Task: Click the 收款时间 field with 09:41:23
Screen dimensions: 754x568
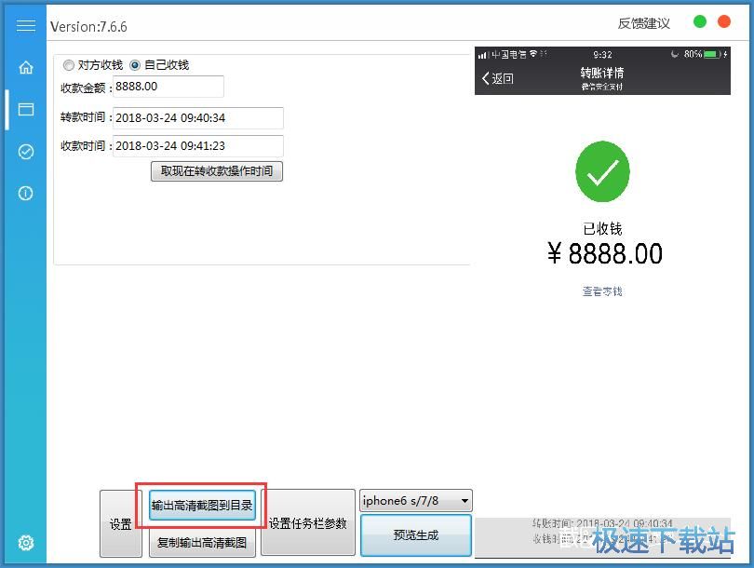Action: 197,146
